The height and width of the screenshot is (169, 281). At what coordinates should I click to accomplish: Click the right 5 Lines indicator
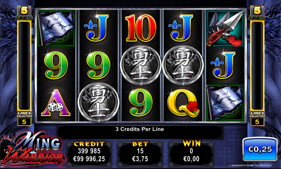coord(257,13)
